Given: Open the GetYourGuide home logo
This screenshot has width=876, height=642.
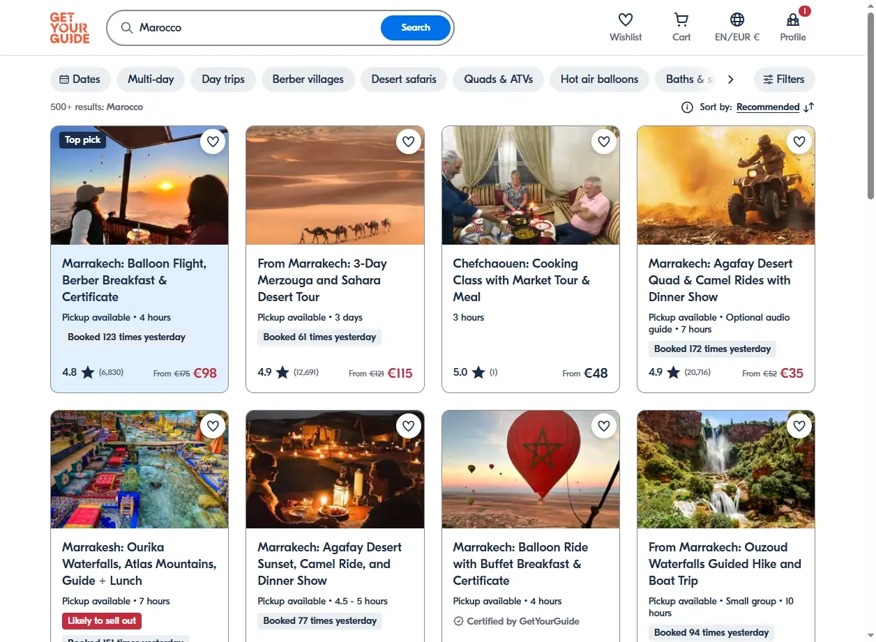Looking at the screenshot, I should click(70, 28).
